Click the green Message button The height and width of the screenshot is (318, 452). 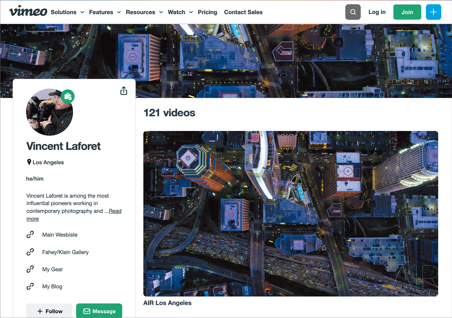tap(99, 311)
